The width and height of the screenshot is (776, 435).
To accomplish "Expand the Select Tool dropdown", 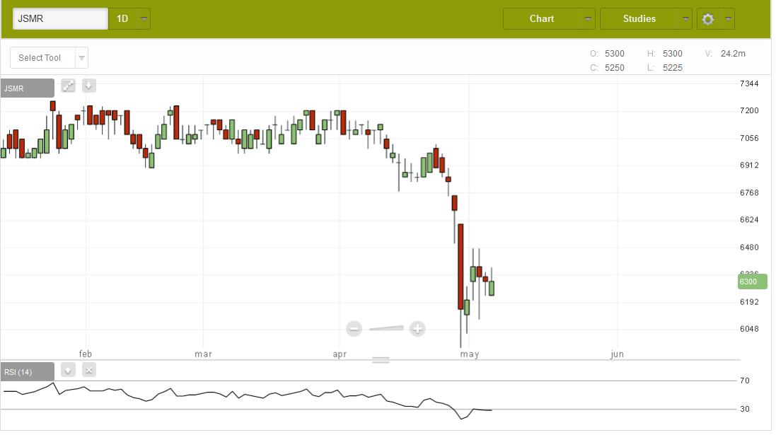I will tap(82, 58).
